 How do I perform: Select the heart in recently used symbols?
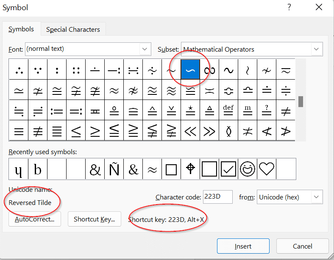pos(267,169)
